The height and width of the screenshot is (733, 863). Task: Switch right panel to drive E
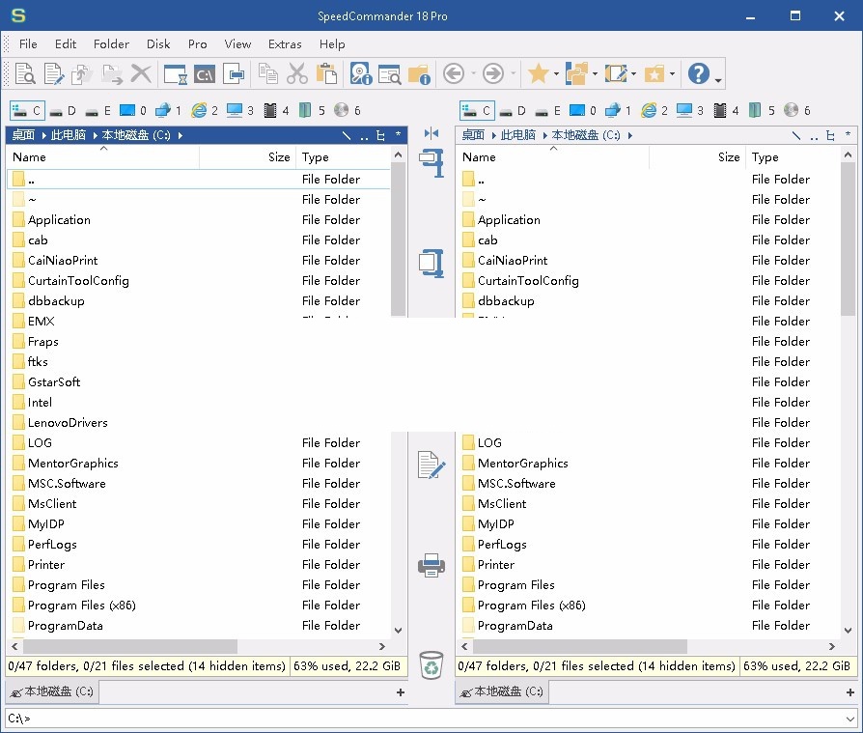coord(548,110)
